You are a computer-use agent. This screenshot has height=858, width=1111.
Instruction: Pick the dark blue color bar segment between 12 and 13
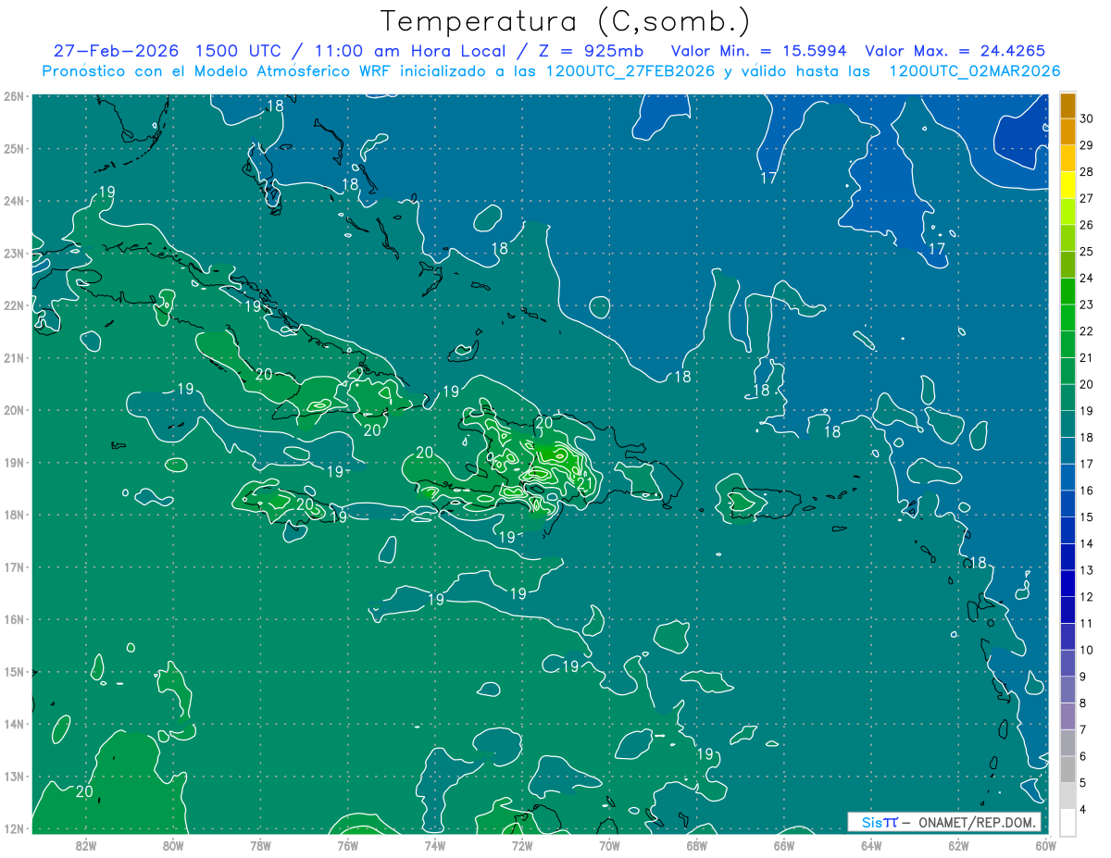click(1067, 584)
